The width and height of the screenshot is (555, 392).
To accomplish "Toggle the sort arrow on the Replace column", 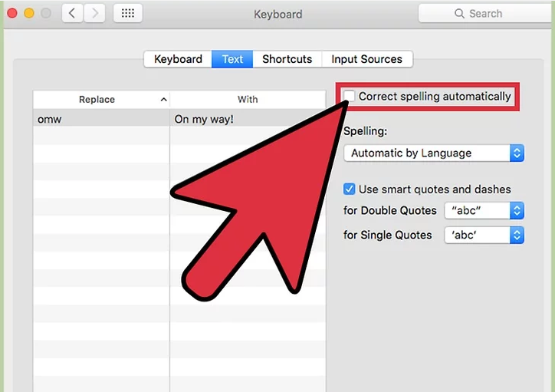I will click(163, 100).
